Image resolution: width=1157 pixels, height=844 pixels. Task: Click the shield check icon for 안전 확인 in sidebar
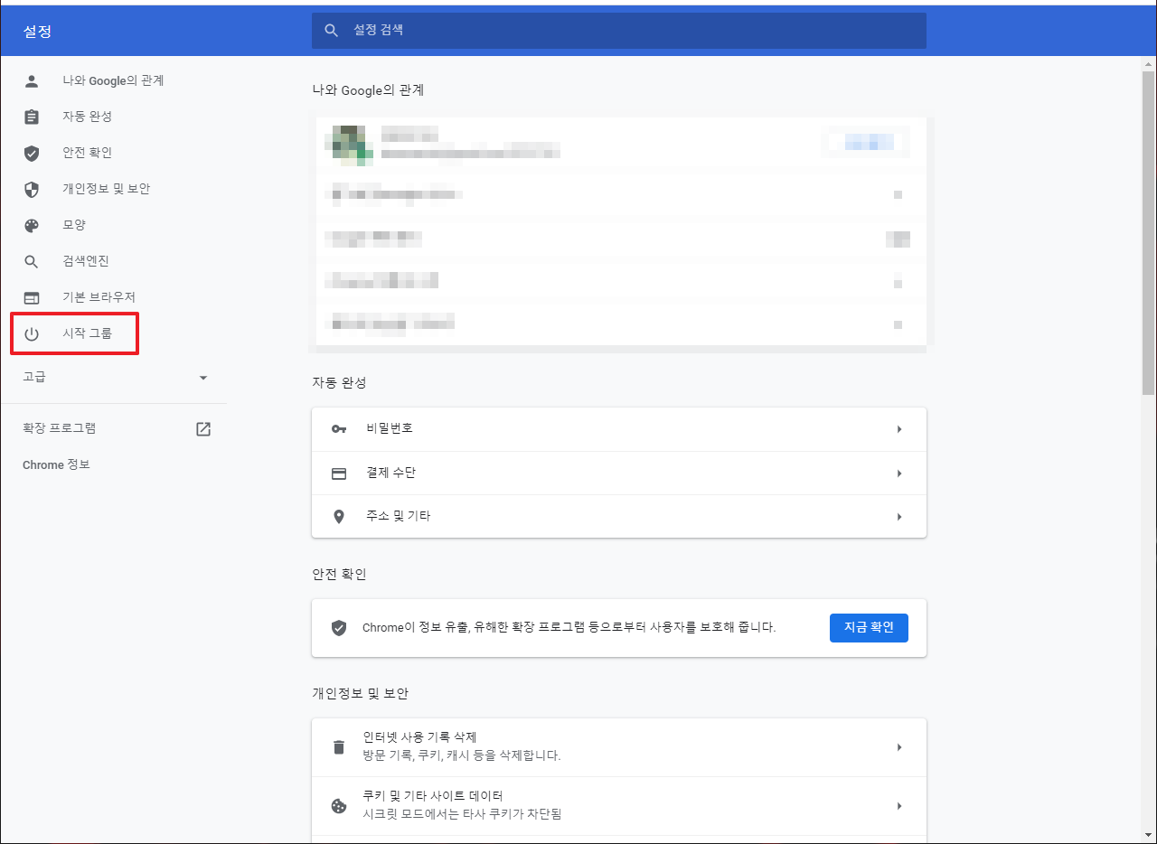click(x=32, y=153)
